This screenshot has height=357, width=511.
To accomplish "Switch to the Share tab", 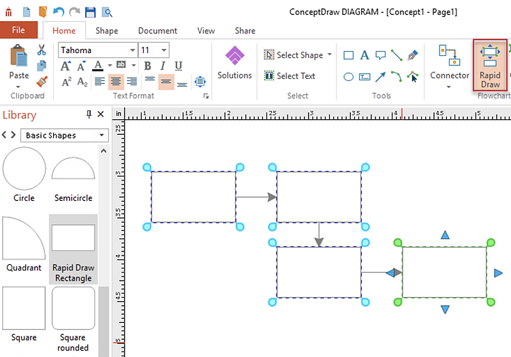I will 245,31.
